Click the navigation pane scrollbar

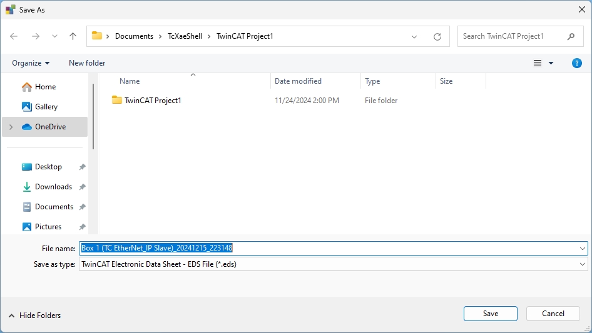(x=93, y=116)
